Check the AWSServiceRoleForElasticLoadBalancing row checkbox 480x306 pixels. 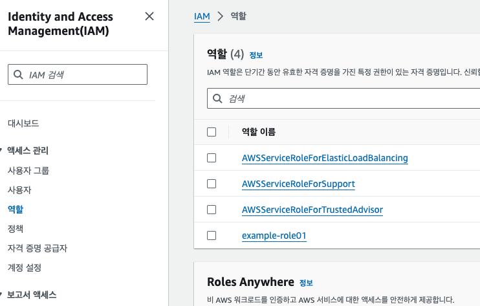(212, 158)
